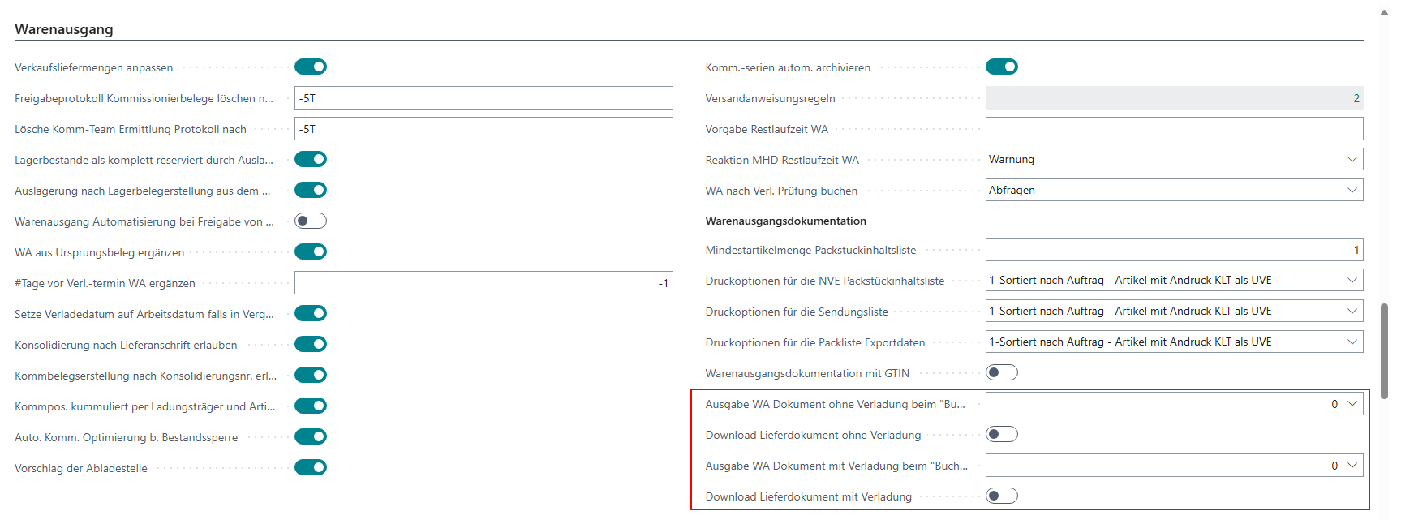The width and height of the screenshot is (1414, 520).
Task: Toggle Komm.-serien autom. archivieren switch
Action: point(1001,67)
